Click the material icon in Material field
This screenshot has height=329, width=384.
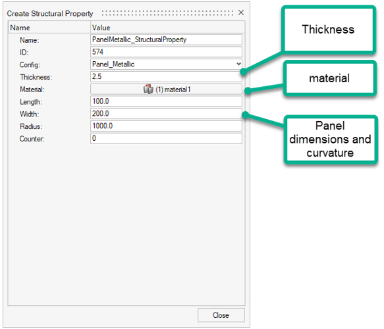148,89
